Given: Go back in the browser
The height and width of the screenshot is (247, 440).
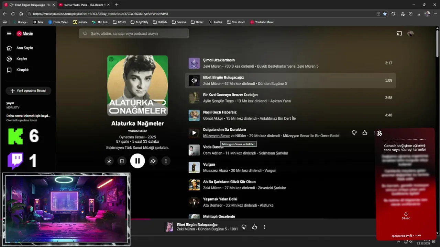Looking at the screenshot, I should pos(4,14).
